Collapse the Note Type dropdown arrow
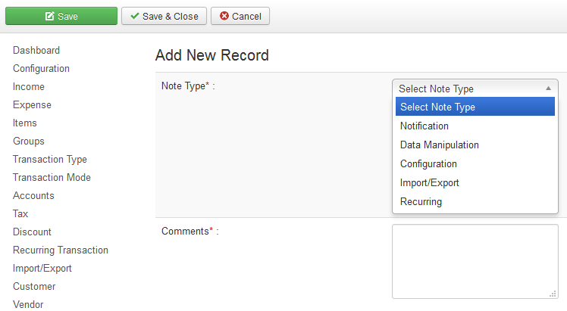The height and width of the screenshot is (311, 567). coord(548,89)
